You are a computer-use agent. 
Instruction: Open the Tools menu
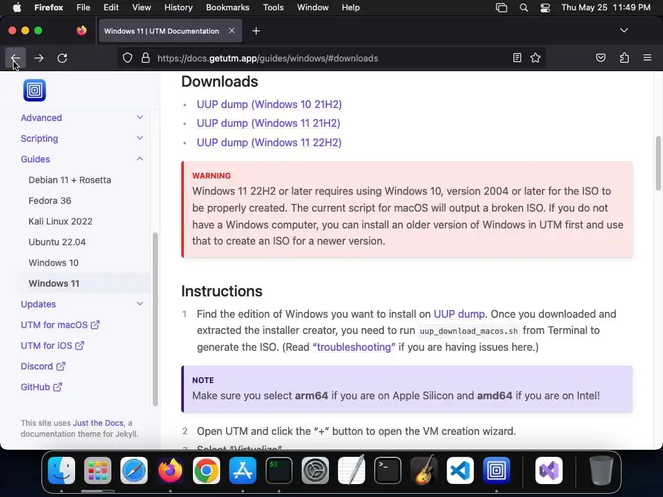(x=273, y=8)
